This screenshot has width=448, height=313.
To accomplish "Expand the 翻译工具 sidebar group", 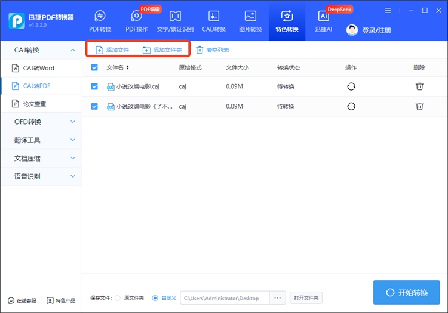I will coord(41,140).
